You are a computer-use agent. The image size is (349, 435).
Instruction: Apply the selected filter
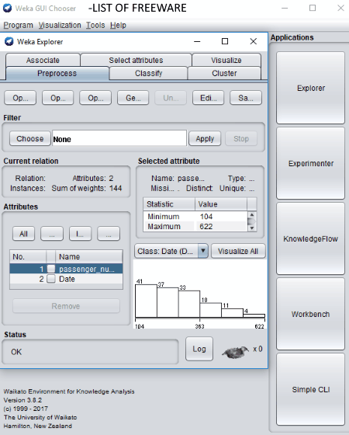pyautogui.click(x=205, y=138)
